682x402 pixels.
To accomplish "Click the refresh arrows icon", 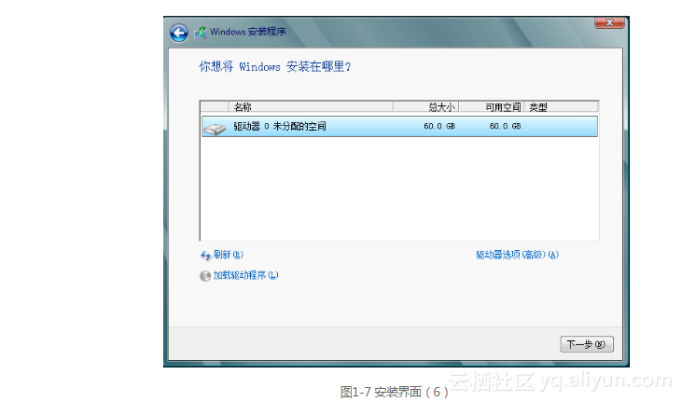I will click(x=205, y=256).
